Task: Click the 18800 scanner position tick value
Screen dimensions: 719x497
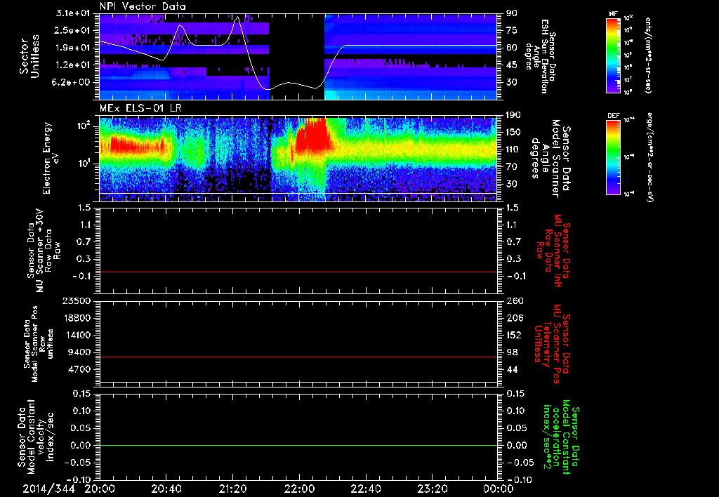Action: point(76,318)
